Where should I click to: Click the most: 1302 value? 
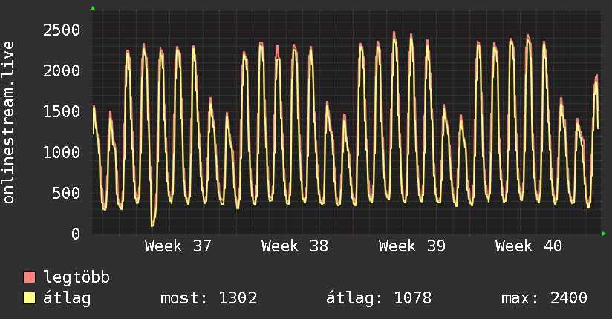209,298
